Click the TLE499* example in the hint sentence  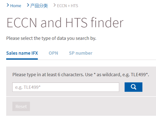click(x=139, y=75)
